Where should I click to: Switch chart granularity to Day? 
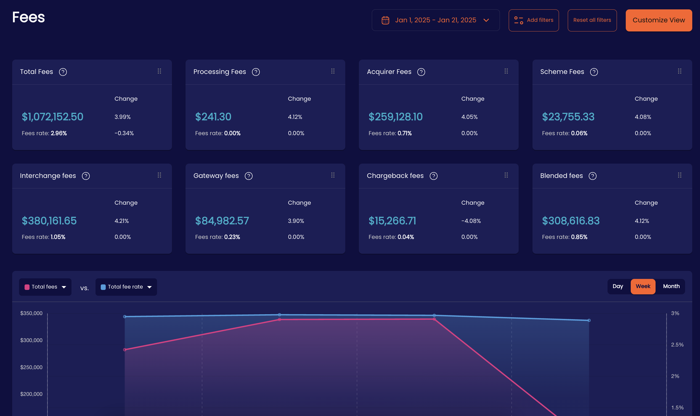pos(618,286)
